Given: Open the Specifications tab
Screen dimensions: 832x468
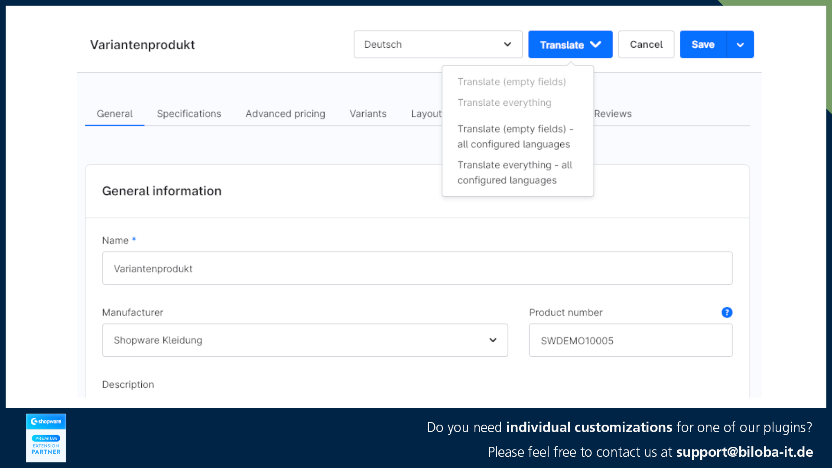Looking at the screenshot, I should (189, 114).
